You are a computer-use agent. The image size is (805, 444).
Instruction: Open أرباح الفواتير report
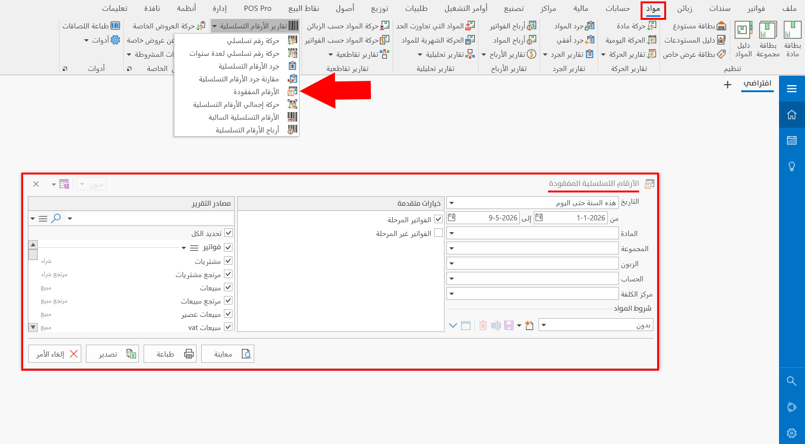tap(513, 26)
